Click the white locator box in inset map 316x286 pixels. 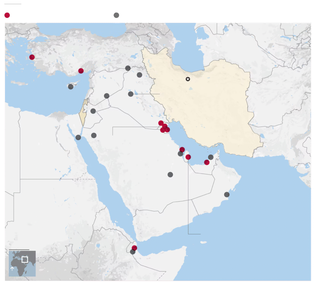click(x=25, y=259)
